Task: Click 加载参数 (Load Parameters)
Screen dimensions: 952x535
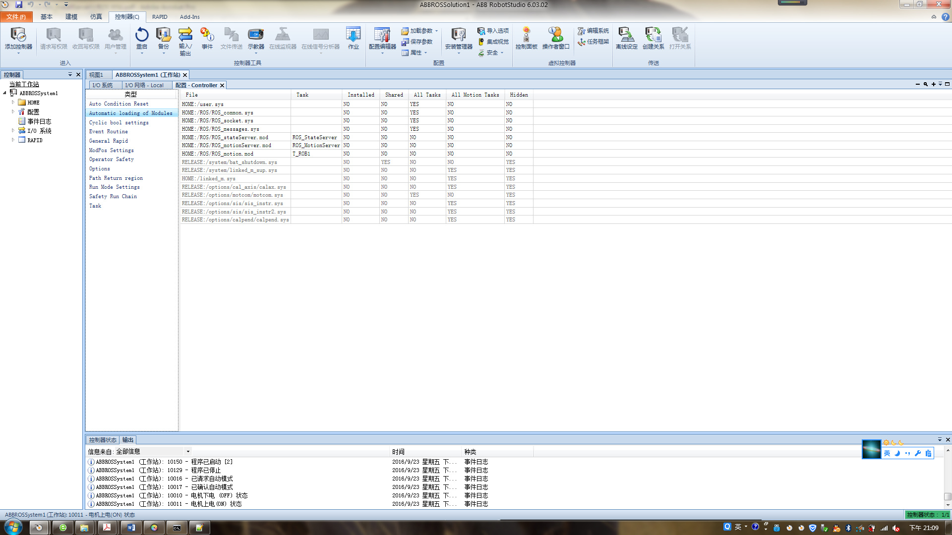Action: (419, 31)
